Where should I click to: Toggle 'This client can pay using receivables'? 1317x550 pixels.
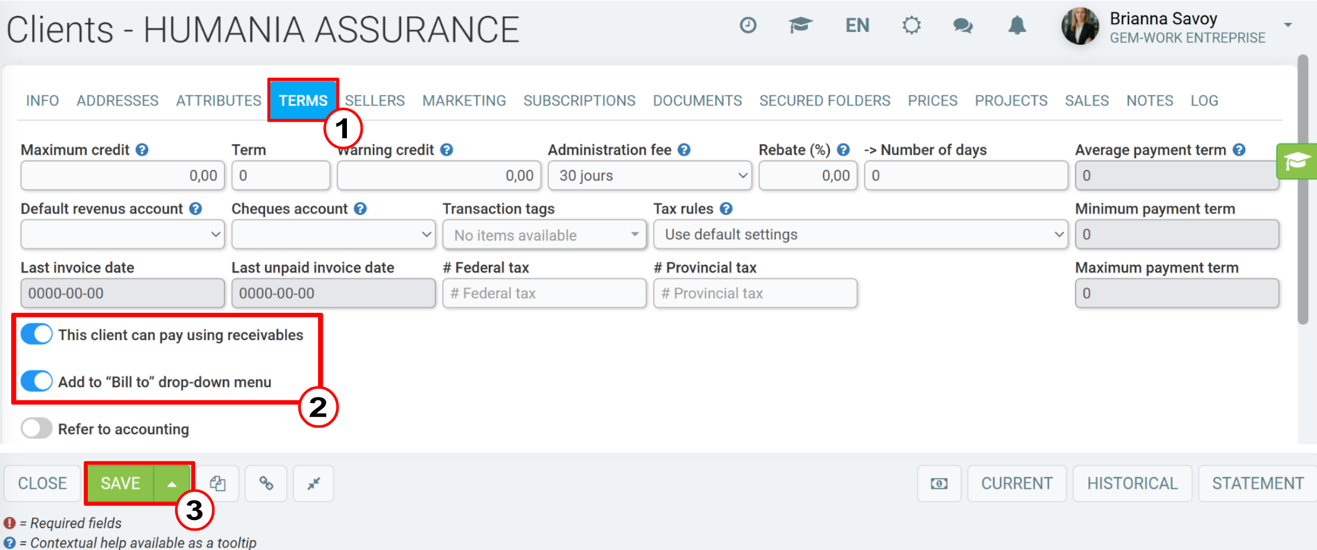point(37,334)
